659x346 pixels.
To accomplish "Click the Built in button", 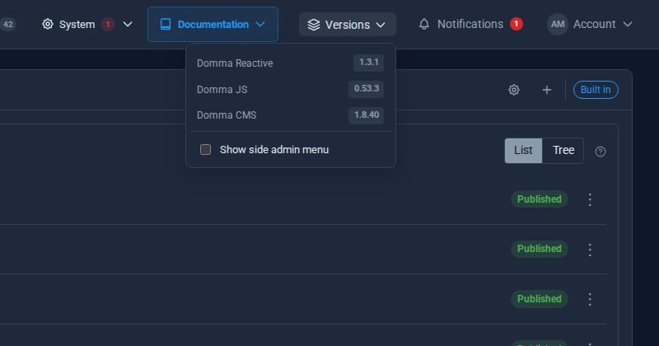I will [596, 90].
